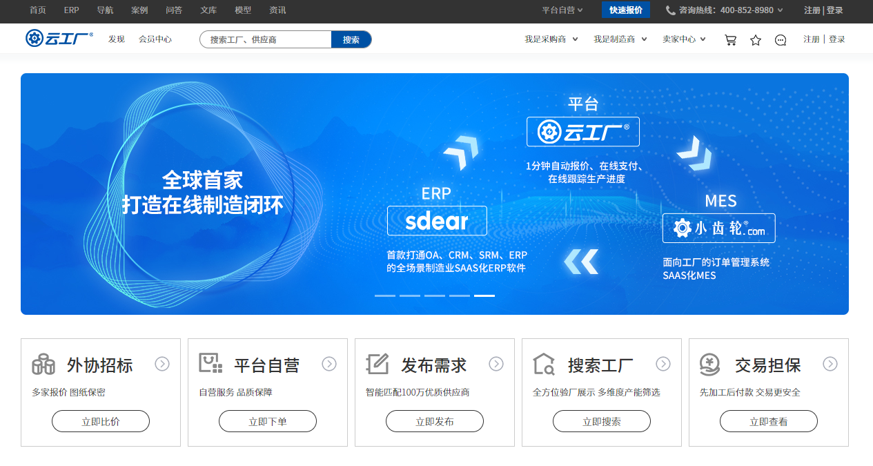Click the 立即比价 button
Image resolution: width=873 pixels, height=466 pixels.
click(x=101, y=421)
